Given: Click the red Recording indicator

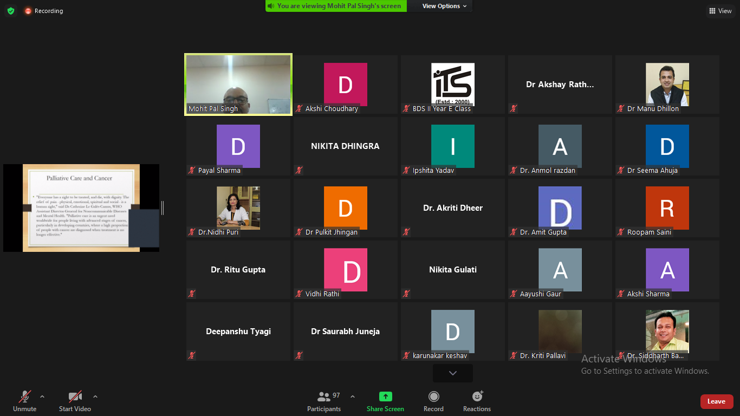Looking at the screenshot, I should coord(28,11).
